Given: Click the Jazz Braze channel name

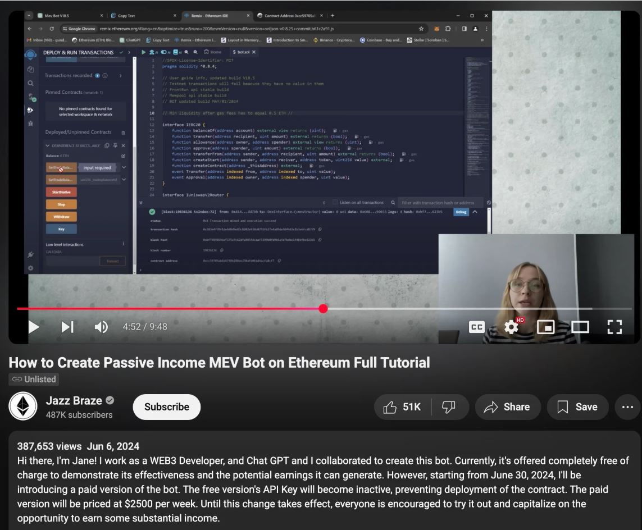Looking at the screenshot, I should [x=74, y=401].
